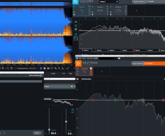Viewport: 165px width, 136px height.
Task: Select the lasso selection tool
Action: click(x=52, y=68)
